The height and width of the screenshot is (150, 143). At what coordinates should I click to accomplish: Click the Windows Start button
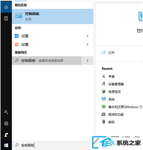6,146
